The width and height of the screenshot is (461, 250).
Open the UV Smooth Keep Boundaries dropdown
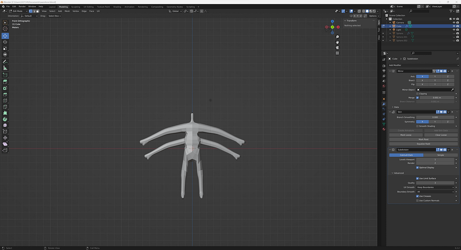click(435, 187)
